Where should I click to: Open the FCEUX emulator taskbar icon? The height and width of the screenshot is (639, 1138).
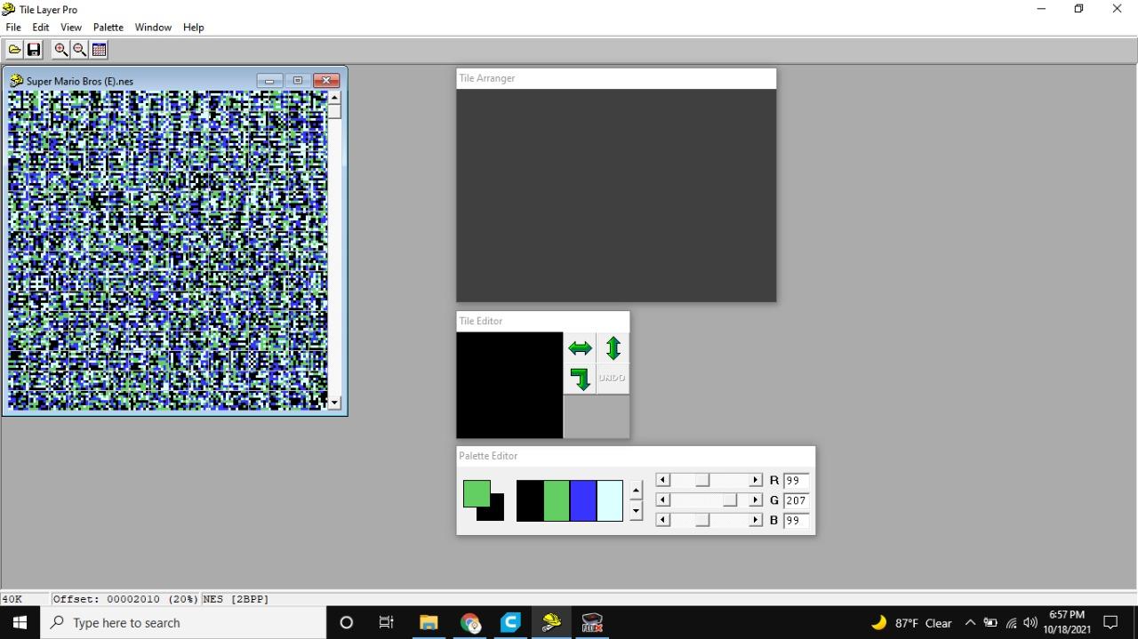coord(592,622)
